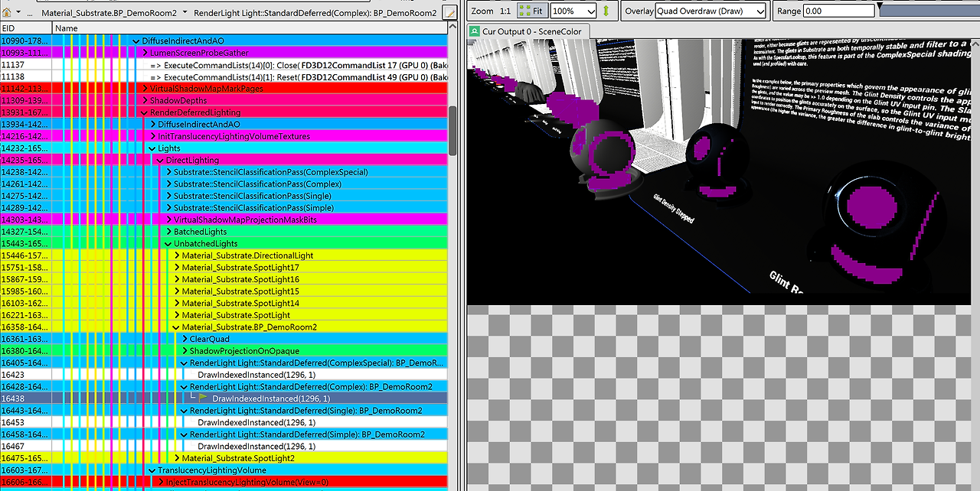
Task: Expand Substrate::StencilClassificationPass(Single) node
Action: (168, 196)
